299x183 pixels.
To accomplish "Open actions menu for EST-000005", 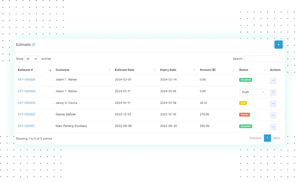I will tap(273, 80).
